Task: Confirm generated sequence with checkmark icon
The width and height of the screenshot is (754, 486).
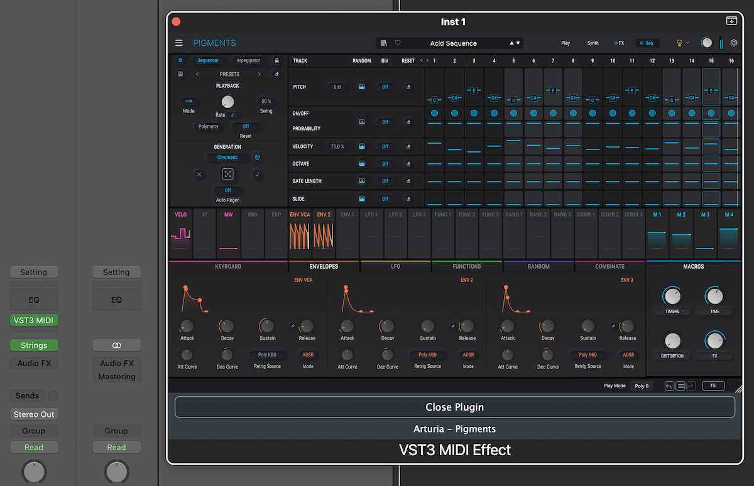Action: tap(257, 175)
